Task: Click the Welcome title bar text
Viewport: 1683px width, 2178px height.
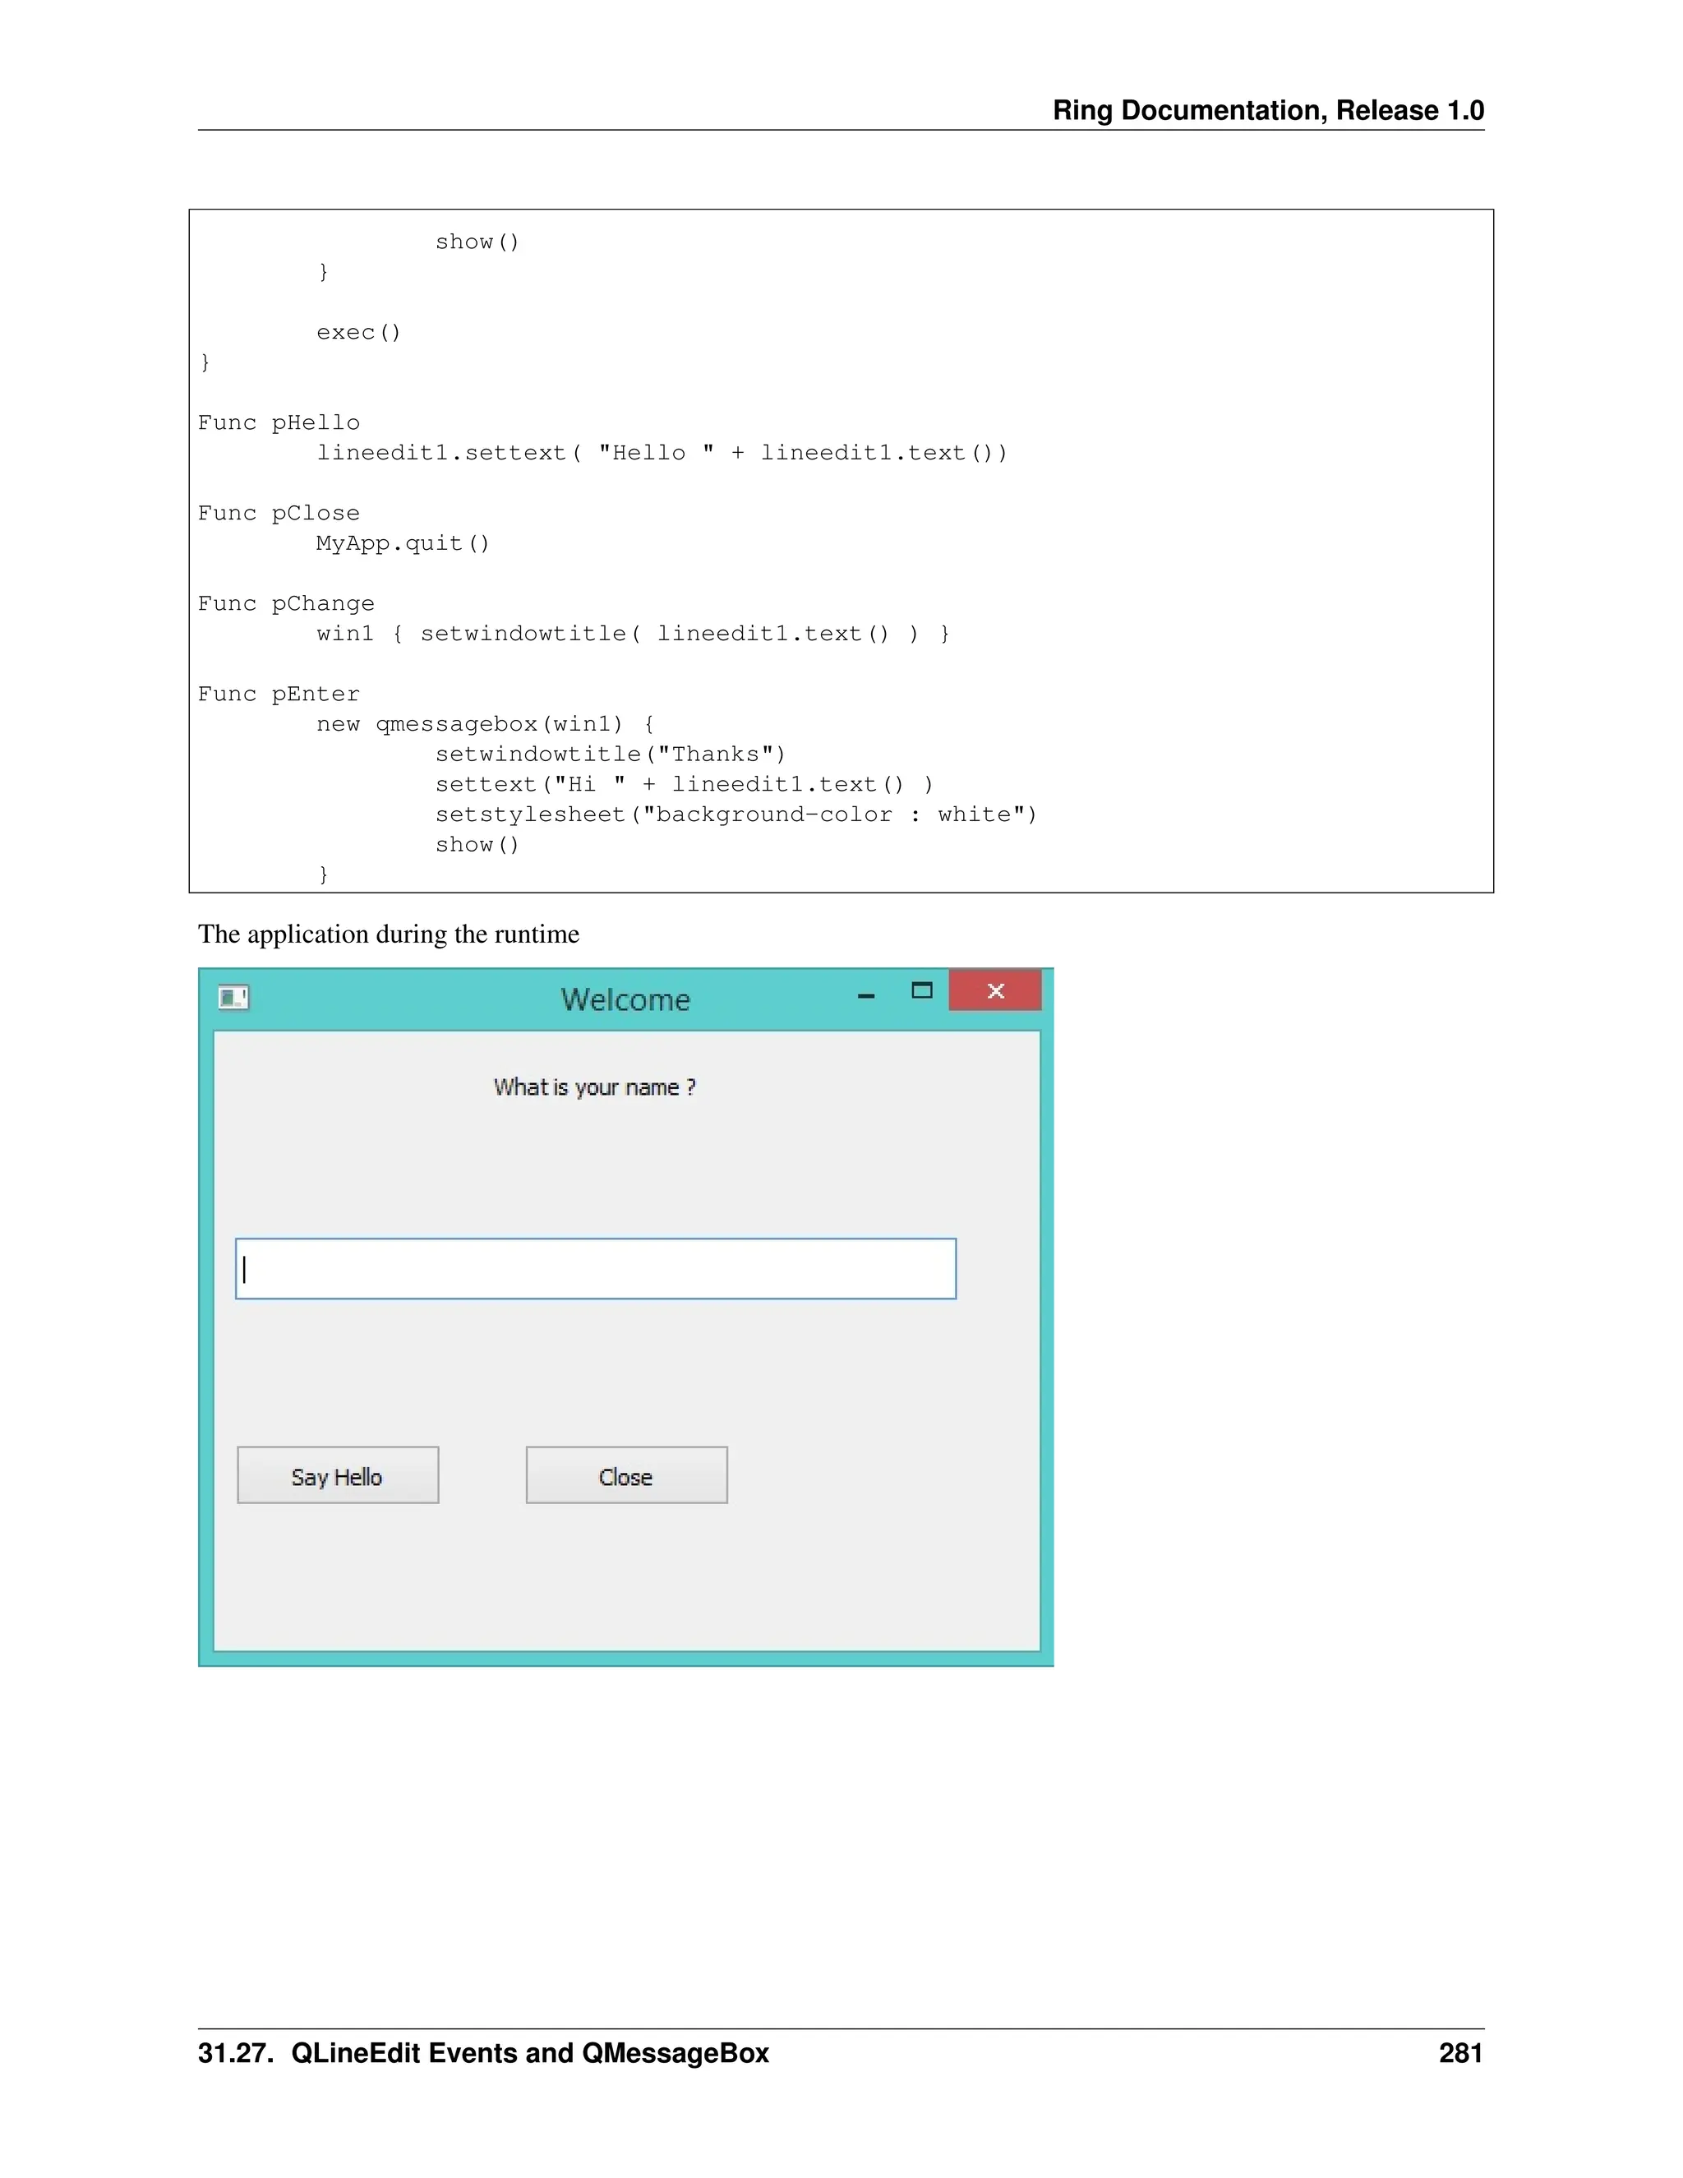Action: click(625, 999)
